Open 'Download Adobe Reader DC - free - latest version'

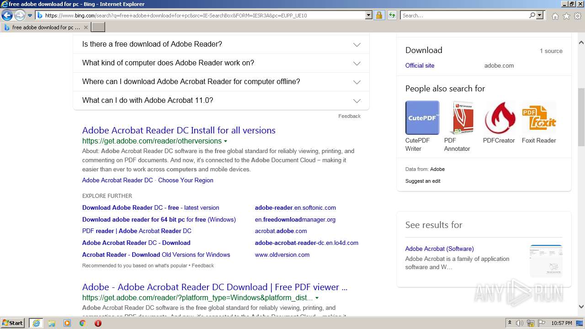[150, 207]
